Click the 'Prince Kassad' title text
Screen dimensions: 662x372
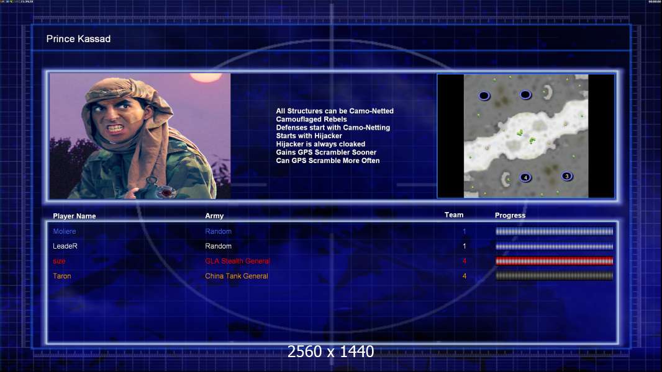pos(78,39)
